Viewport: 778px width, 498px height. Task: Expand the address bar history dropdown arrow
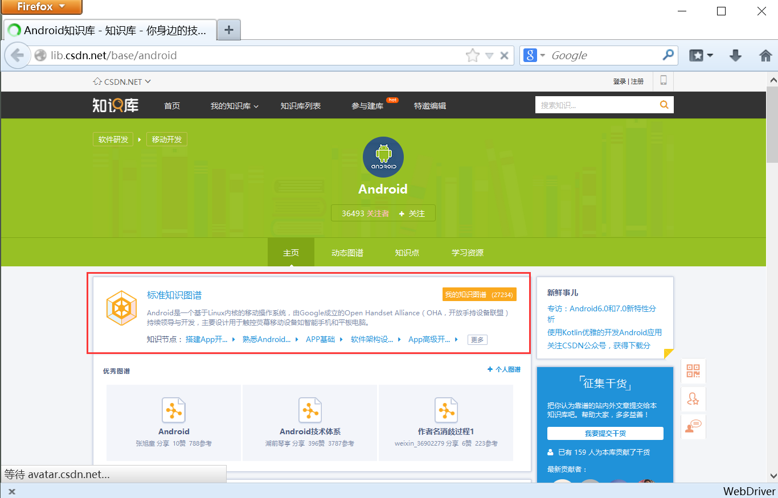point(489,56)
